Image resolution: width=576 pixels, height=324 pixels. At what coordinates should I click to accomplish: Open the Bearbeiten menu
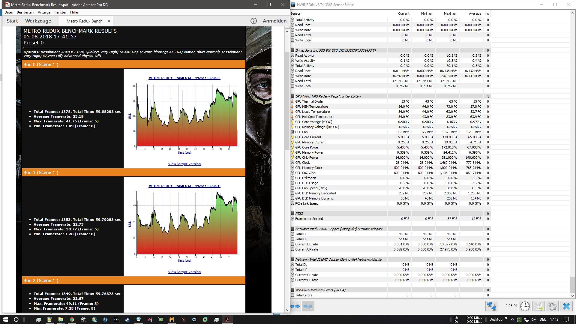pos(25,12)
